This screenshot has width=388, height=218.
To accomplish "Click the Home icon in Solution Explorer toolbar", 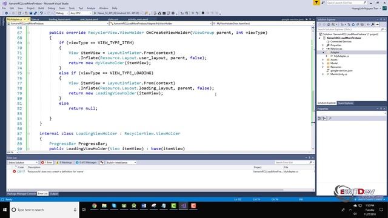I will [329, 24].
